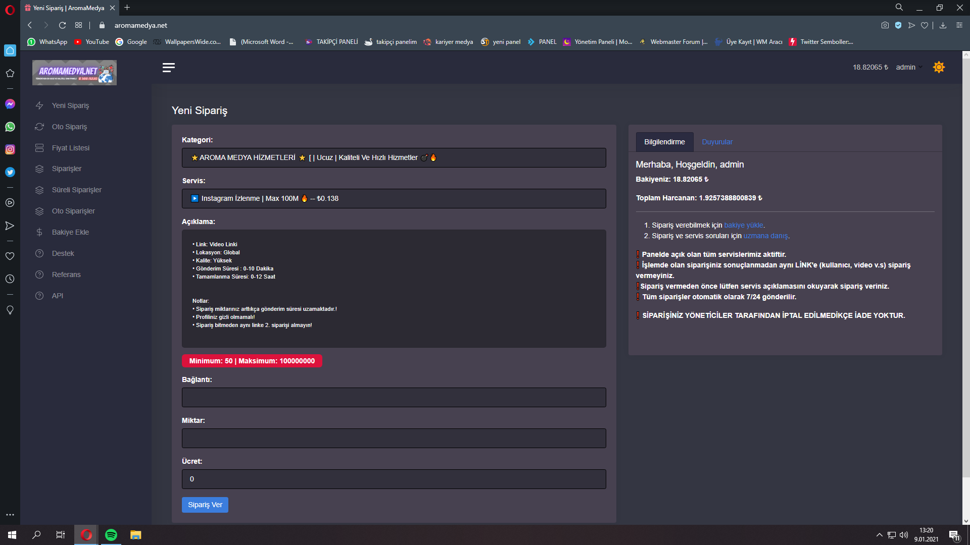The height and width of the screenshot is (545, 970).
Task: Add page to bookmarks heart icon
Action: pyautogui.click(x=925, y=25)
